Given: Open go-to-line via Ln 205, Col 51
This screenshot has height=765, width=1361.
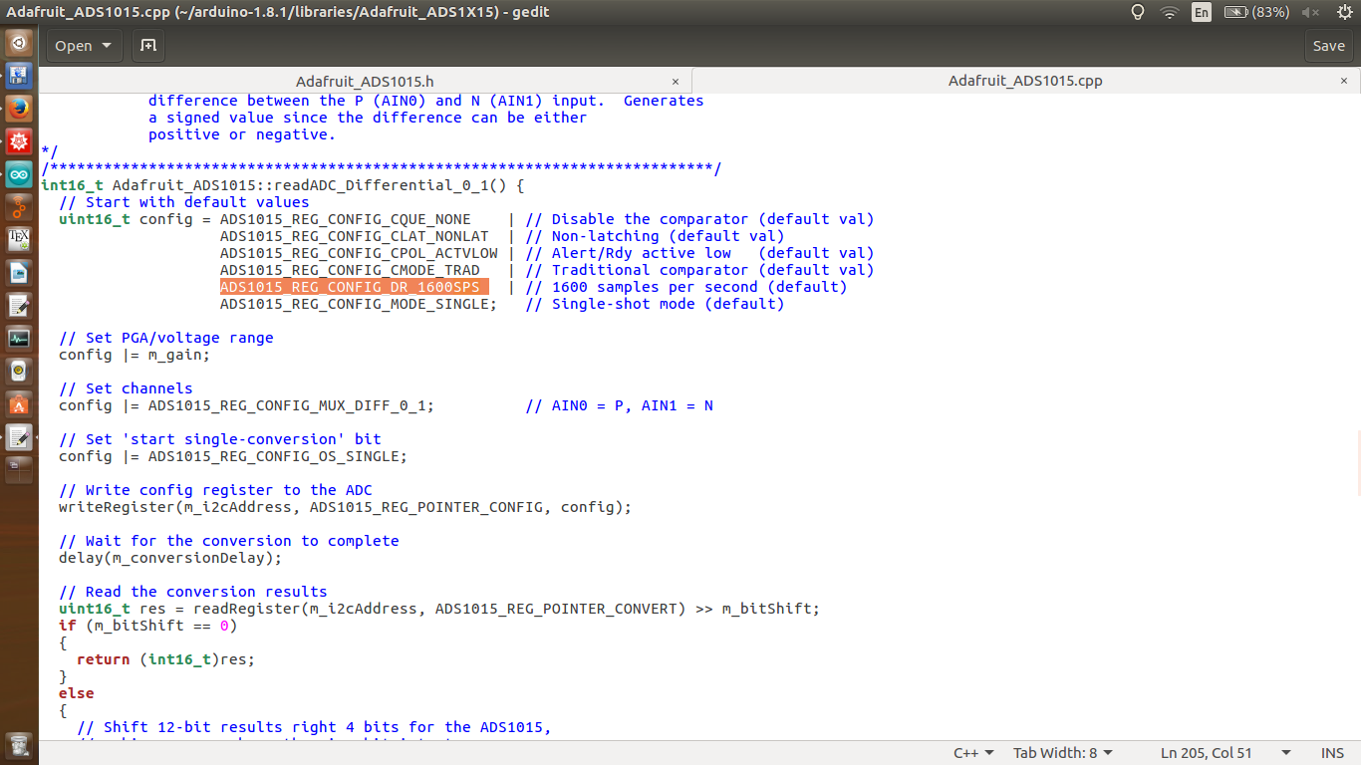Looking at the screenshot, I should pos(1208,752).
